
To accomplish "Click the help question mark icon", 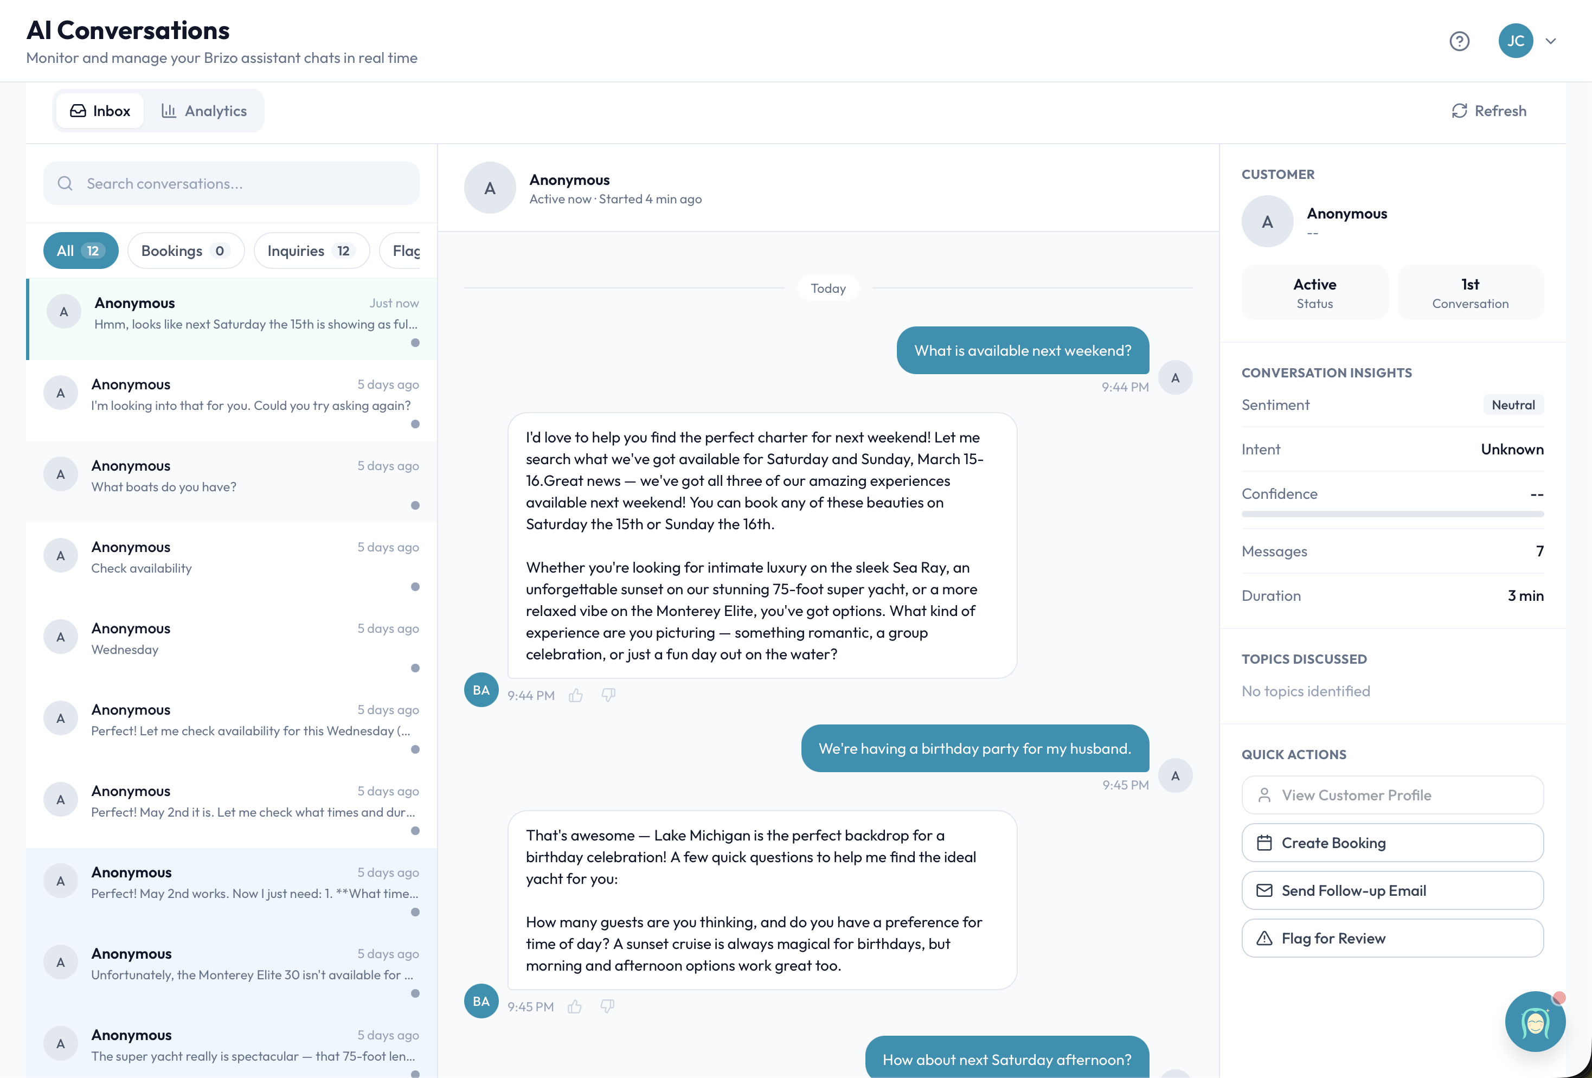I will point(1459,41).
